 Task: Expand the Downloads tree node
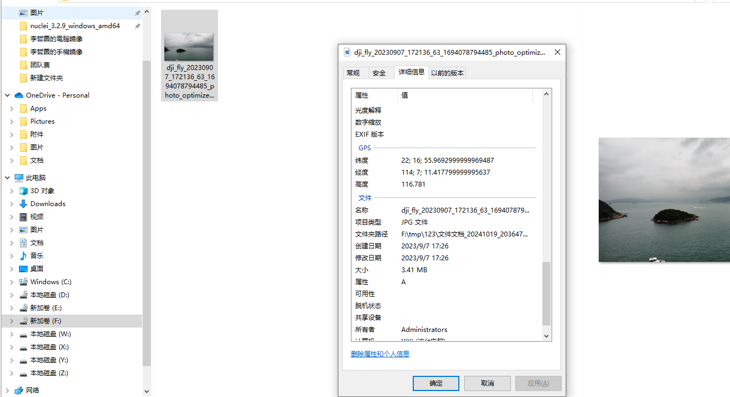12,204
